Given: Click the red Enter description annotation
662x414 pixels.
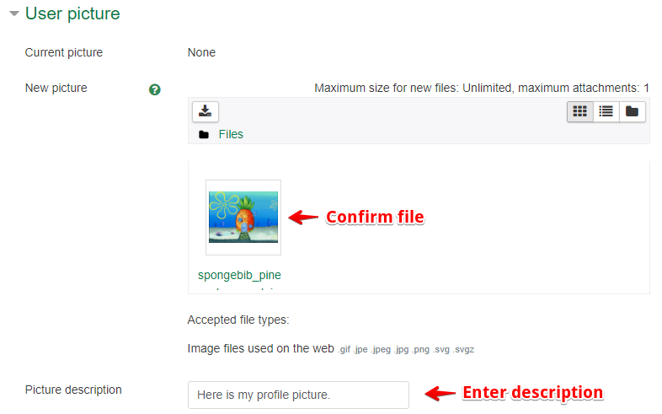Looking at the screenshot, I should tap(532, 393).
